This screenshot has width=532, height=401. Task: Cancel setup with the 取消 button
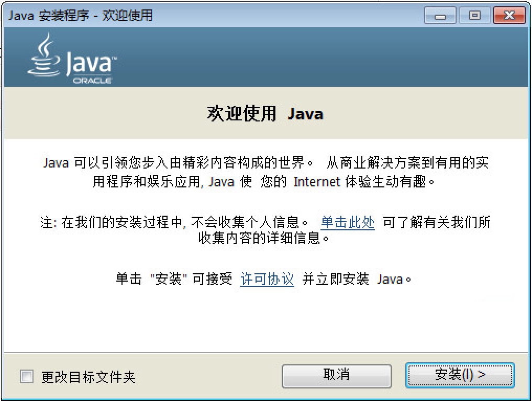point(336,376)
